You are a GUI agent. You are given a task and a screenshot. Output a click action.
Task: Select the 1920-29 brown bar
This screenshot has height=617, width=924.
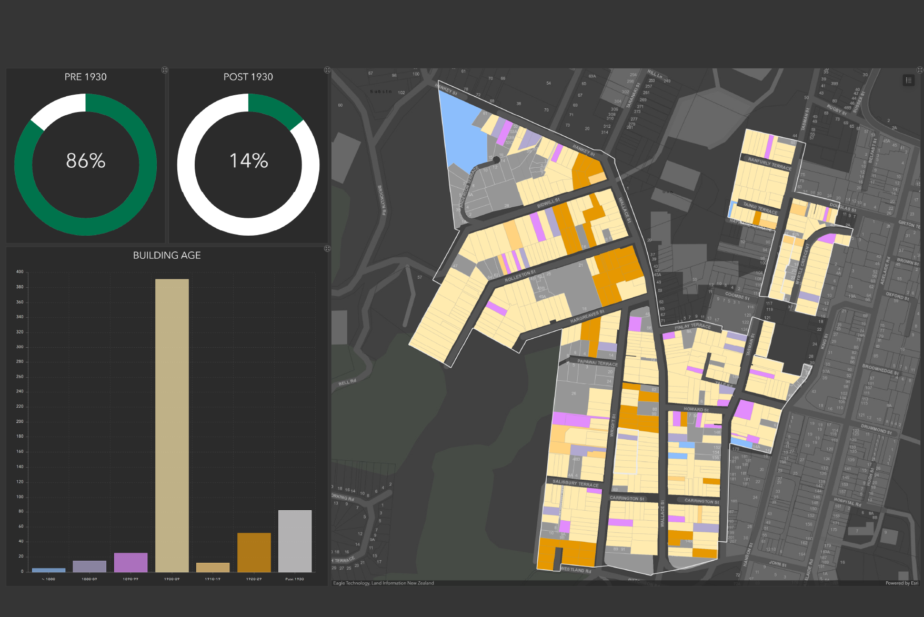pos(254,552)
